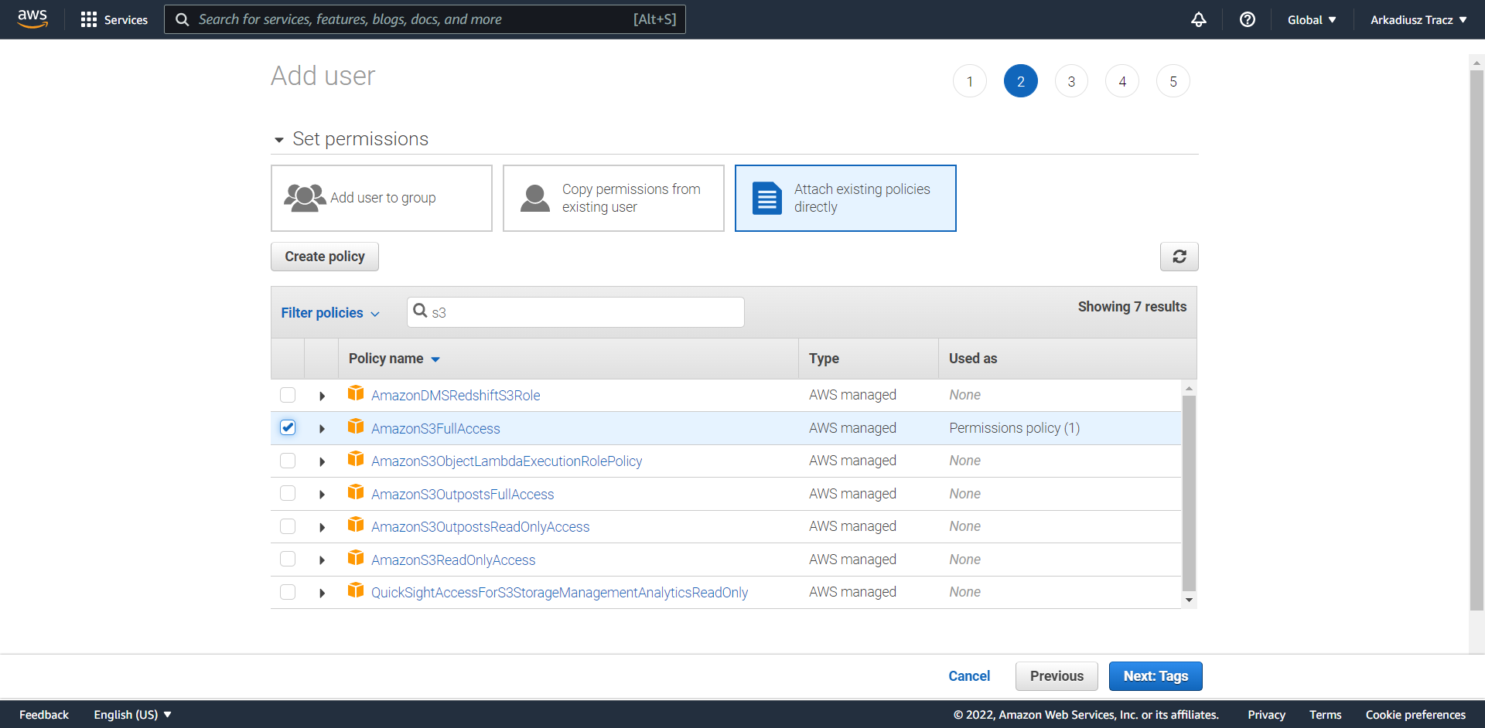This screenshot has height=728, width=1485.
Task: Open the notifications bell
Action: coord(1198,19)
